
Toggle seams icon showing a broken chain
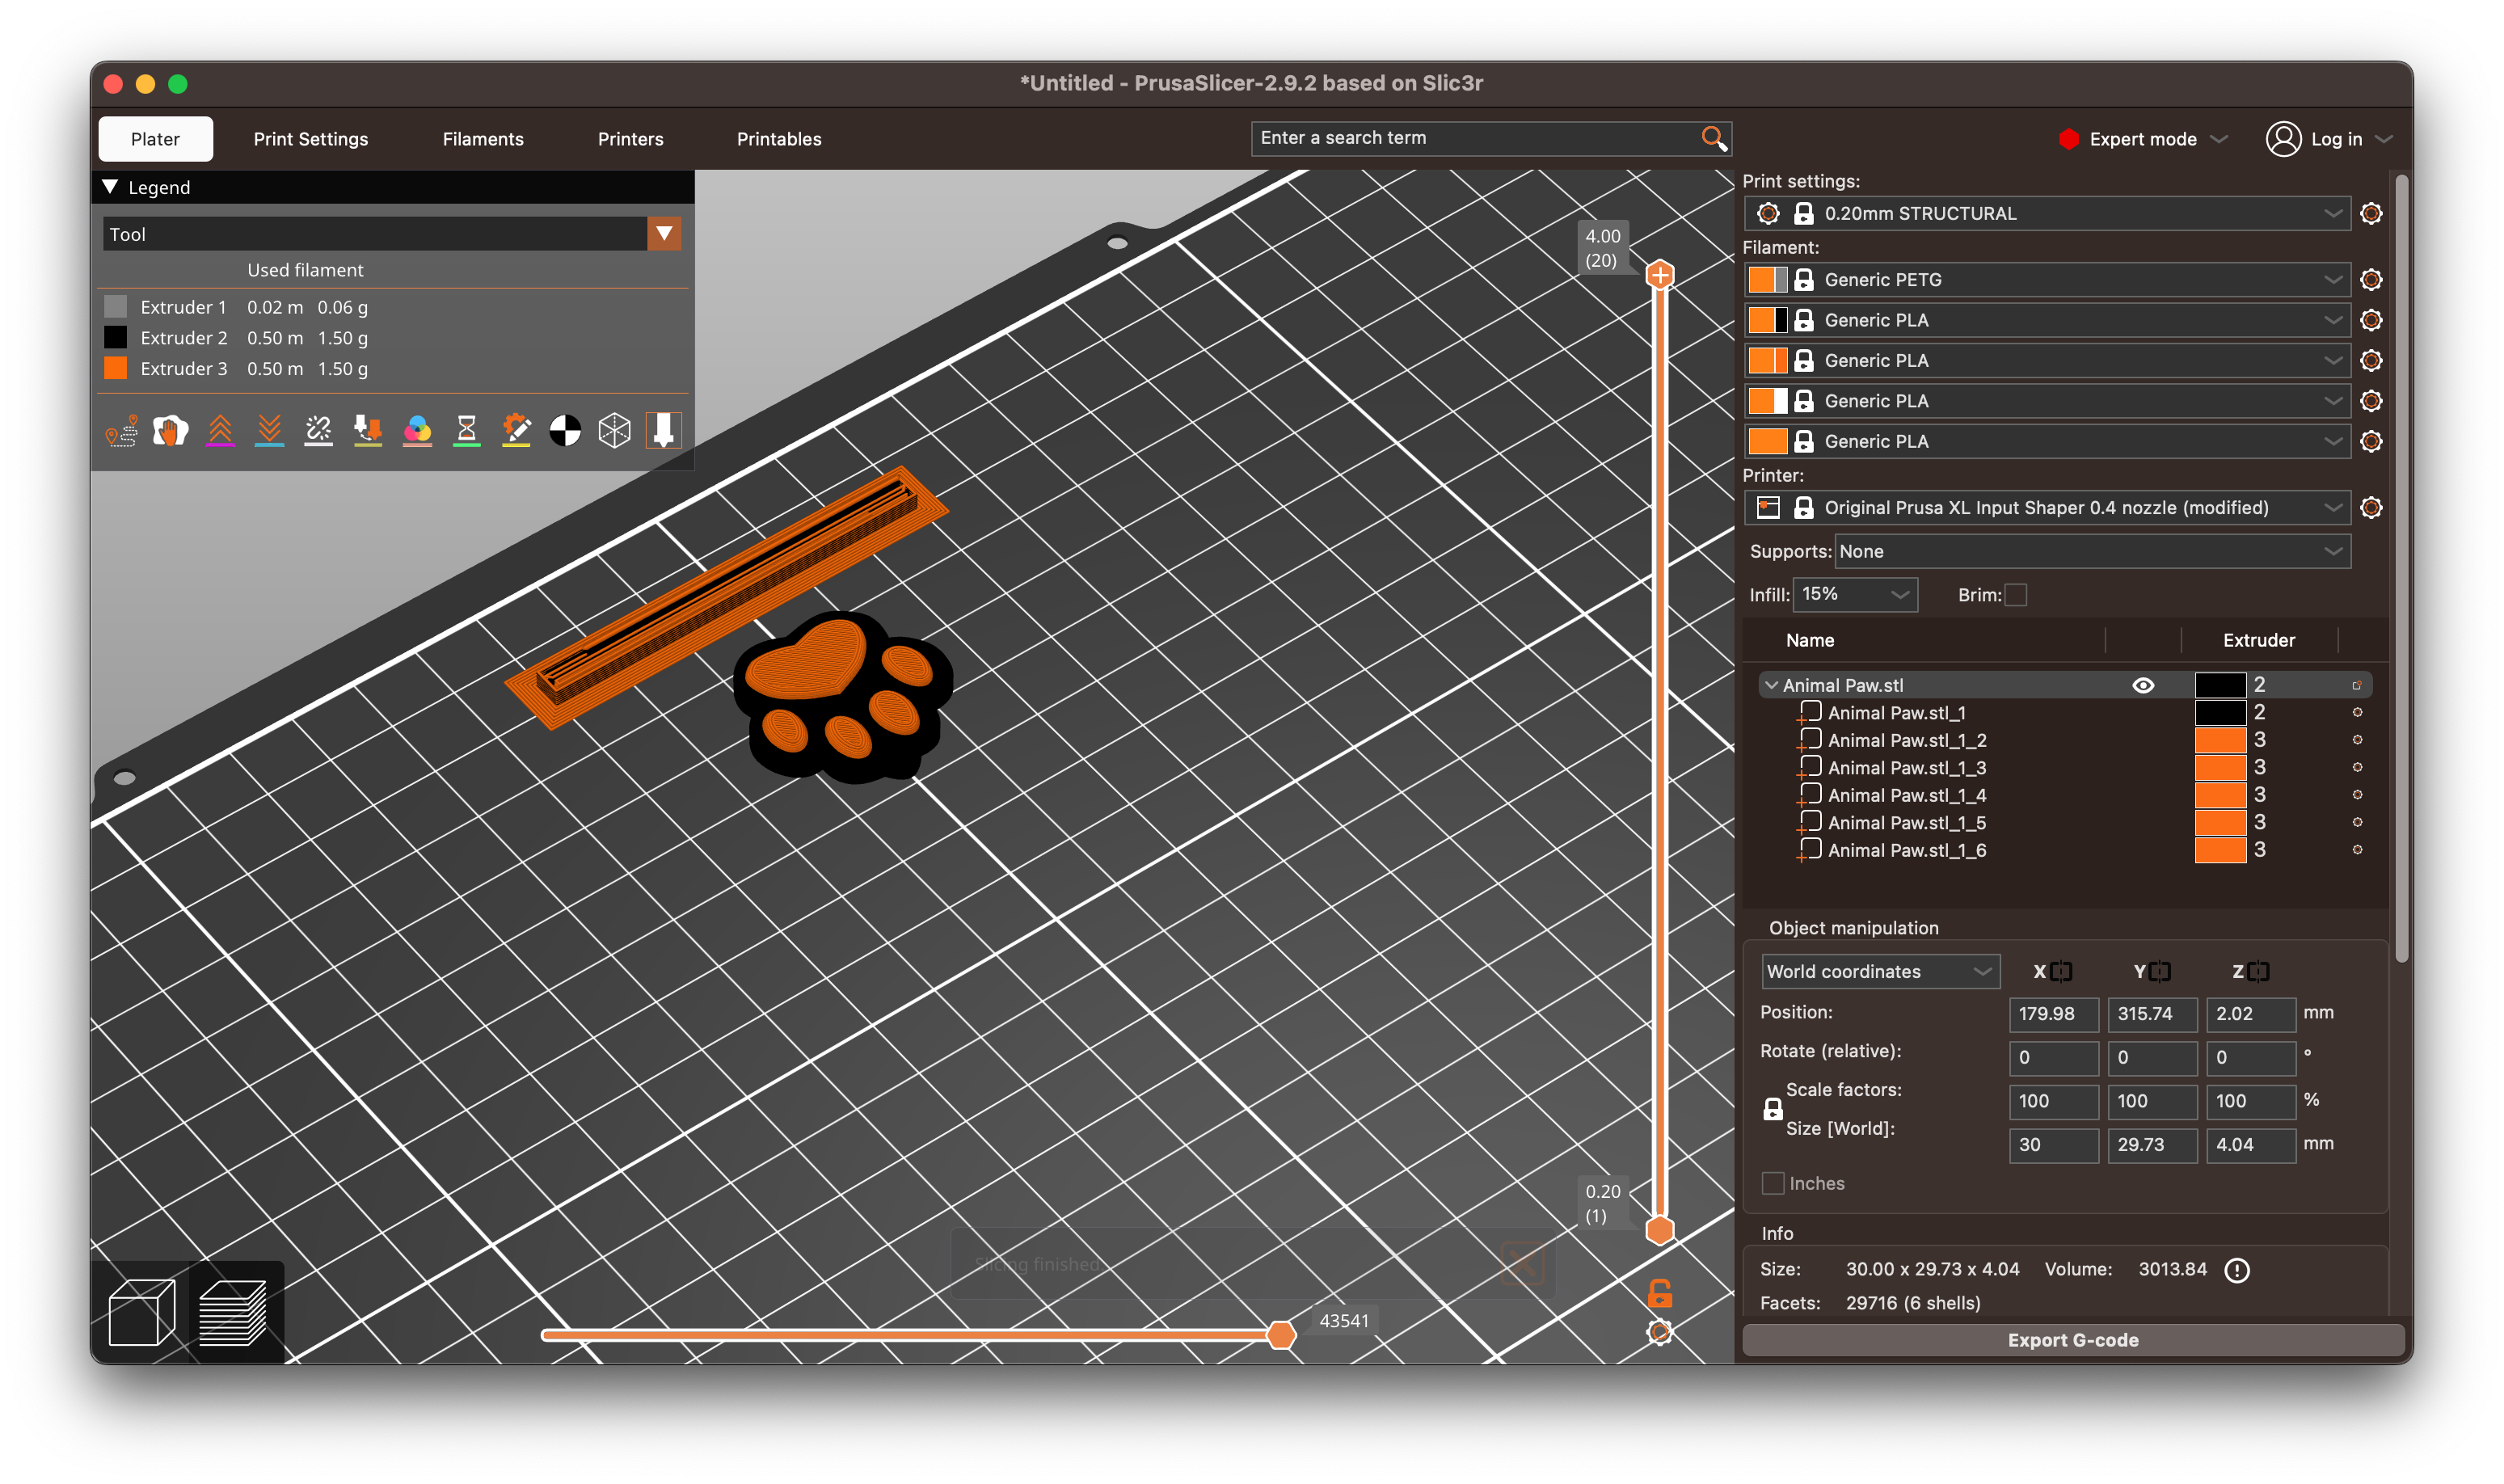pyautogui.click(x=318, y=431)
